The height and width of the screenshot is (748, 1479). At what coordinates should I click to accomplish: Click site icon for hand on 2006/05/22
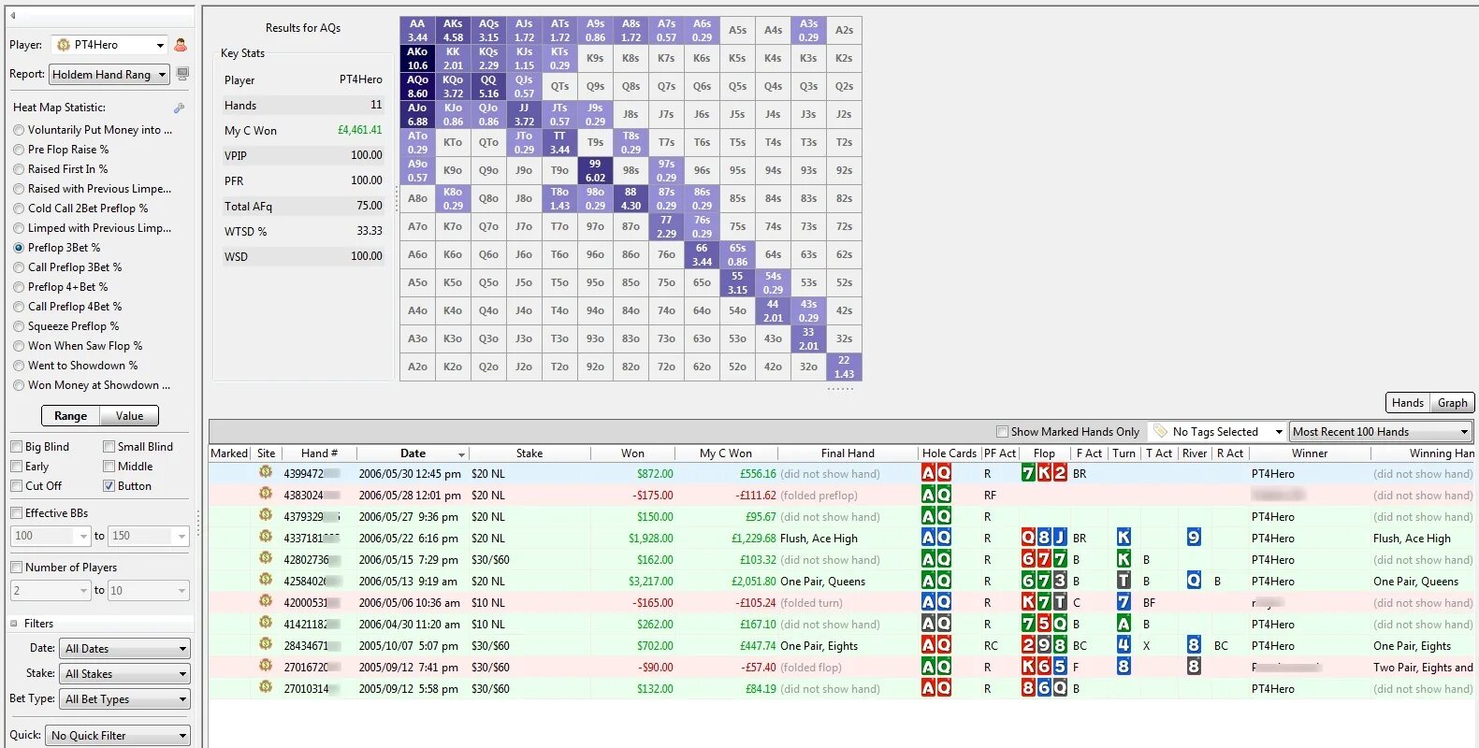pyautogui.click(x=266, y=537)
